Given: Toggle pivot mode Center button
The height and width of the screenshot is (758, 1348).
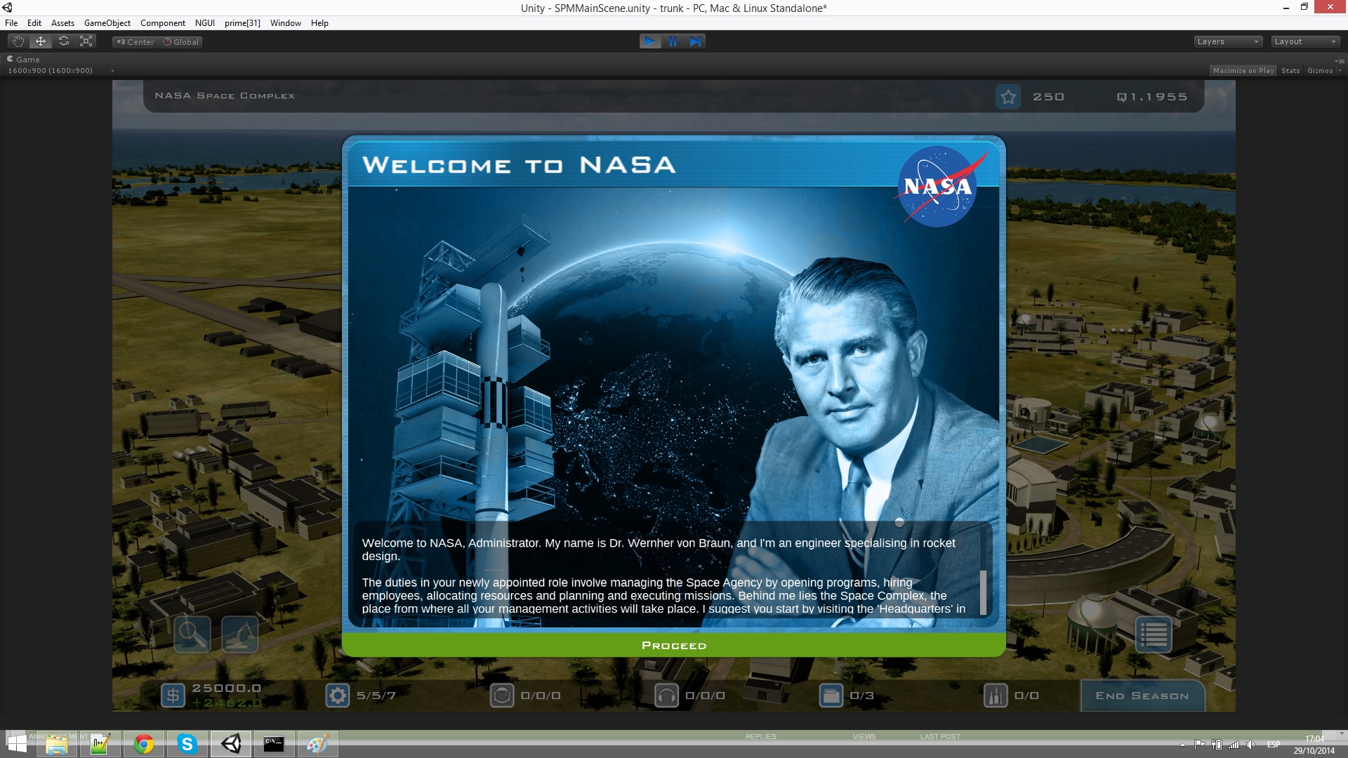Looking at the screenshot, I should tap(136, 42).
